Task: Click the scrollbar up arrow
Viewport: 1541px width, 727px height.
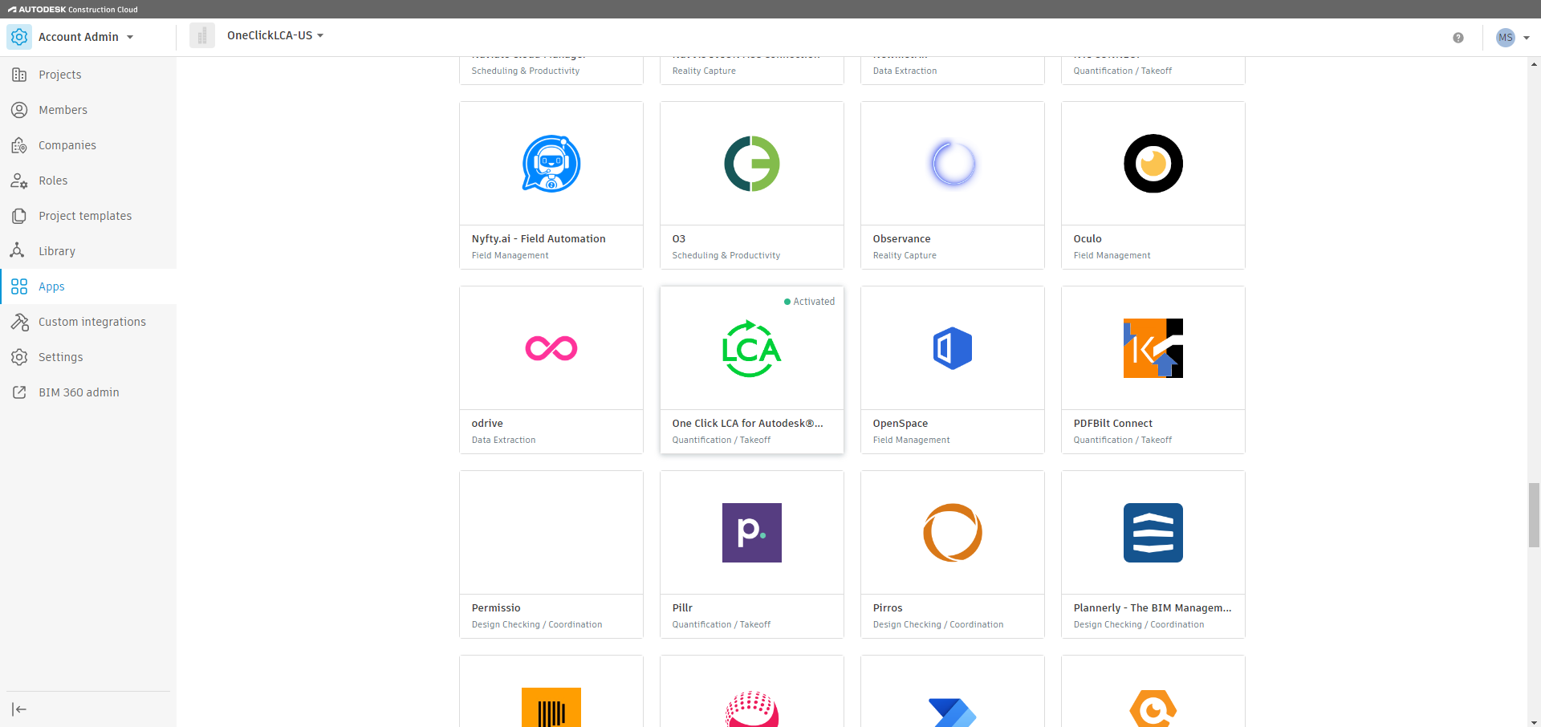Action: (1535, 64)
